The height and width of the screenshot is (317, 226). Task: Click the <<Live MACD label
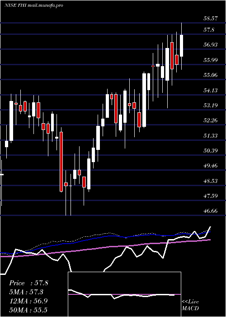point(190,305)
